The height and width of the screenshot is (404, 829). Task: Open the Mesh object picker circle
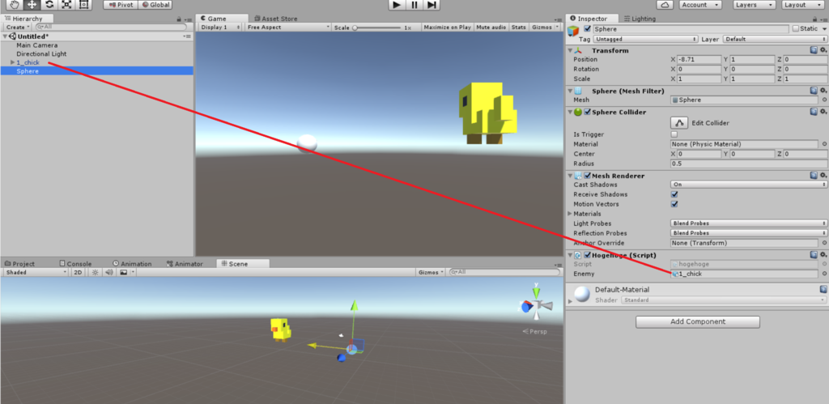(824, 100)
